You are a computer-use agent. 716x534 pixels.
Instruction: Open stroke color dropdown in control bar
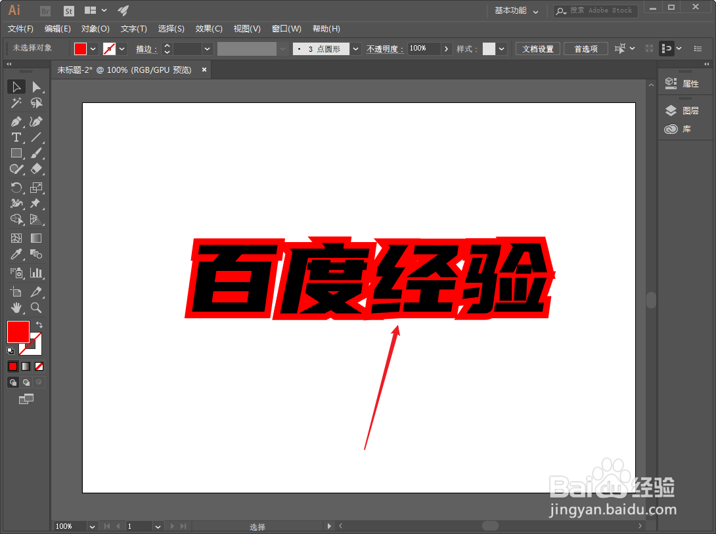click(122, 49)
